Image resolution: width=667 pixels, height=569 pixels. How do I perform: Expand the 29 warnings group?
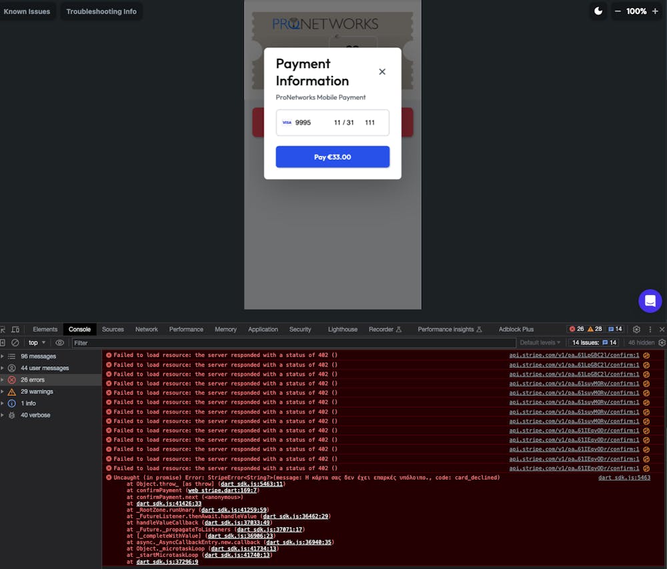pyautogui.click(x=3, y=392)
